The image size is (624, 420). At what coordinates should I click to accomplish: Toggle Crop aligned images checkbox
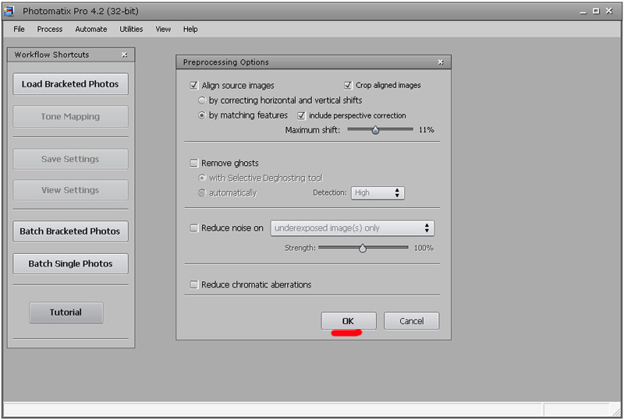pos(348,85)
